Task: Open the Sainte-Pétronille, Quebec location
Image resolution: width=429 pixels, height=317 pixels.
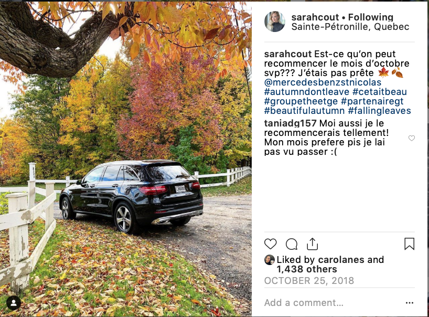Action: (x=350, y=27)
